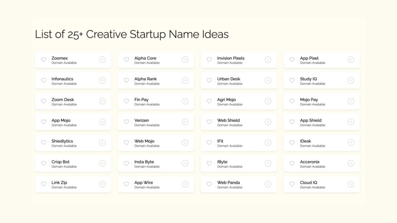Select the Web Shield name text
Screen dimensions: 397x223
tap(228, 120)
